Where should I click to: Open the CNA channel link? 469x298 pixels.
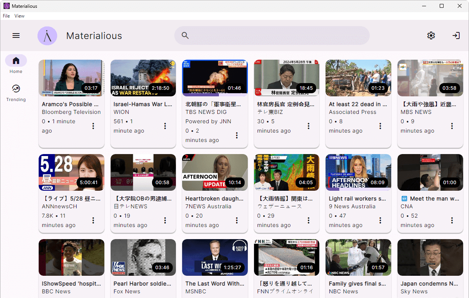pyautogui.click(x=406, y=206)
